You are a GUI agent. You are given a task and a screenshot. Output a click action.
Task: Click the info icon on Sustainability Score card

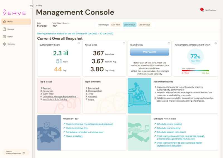(x=79, y=43)
